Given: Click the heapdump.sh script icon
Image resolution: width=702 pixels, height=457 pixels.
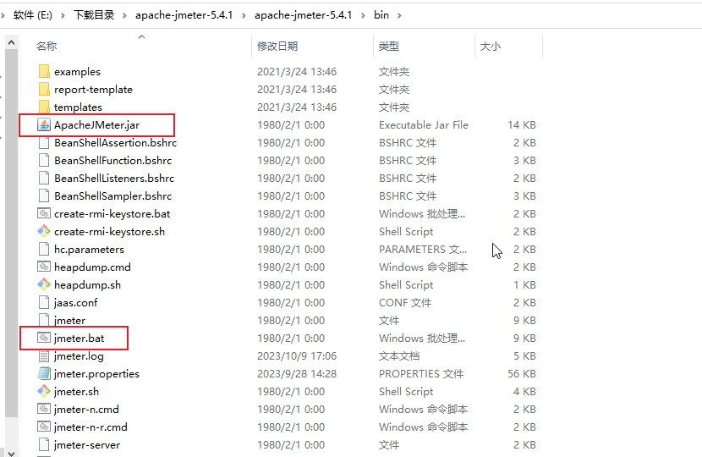Looking at the screenshot, I should click(x=44, y=285).
